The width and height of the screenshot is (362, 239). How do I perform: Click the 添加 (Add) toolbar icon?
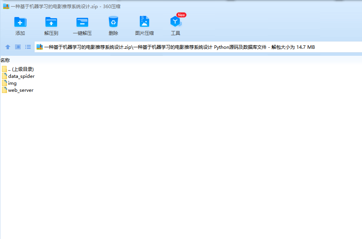(x=20, y=22)
